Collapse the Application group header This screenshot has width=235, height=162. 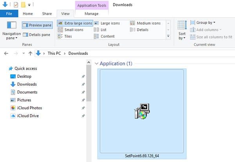[97, 63]
